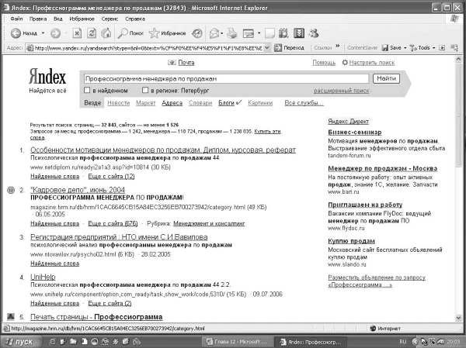Print the page with the printer icon

(232, 33)
